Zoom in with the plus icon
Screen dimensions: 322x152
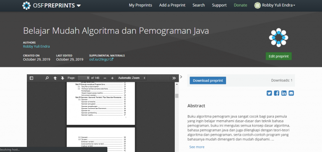click(112, 78)
